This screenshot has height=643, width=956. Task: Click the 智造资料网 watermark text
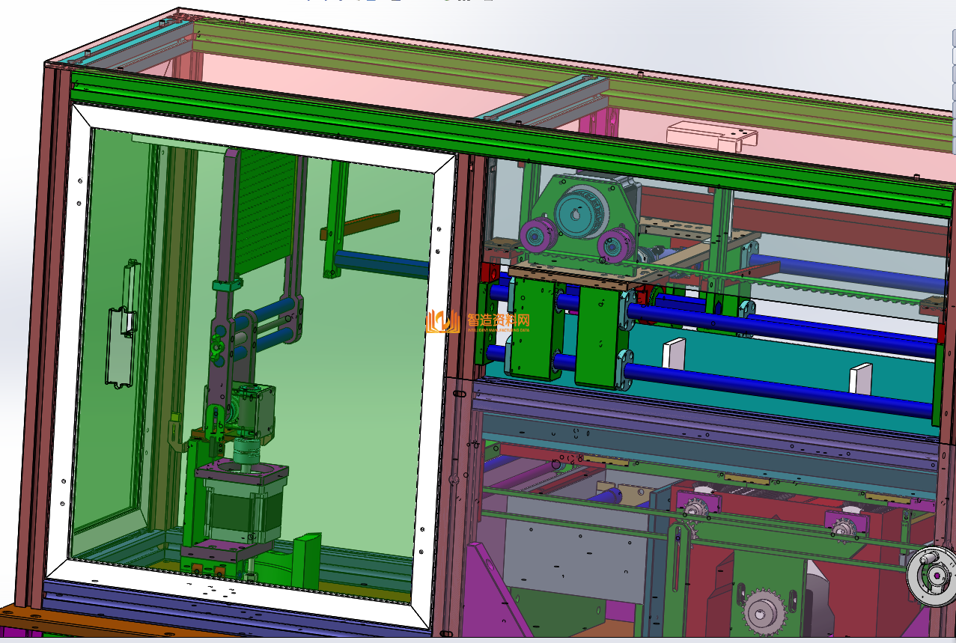pyautogui.click(x=499, y=319)
